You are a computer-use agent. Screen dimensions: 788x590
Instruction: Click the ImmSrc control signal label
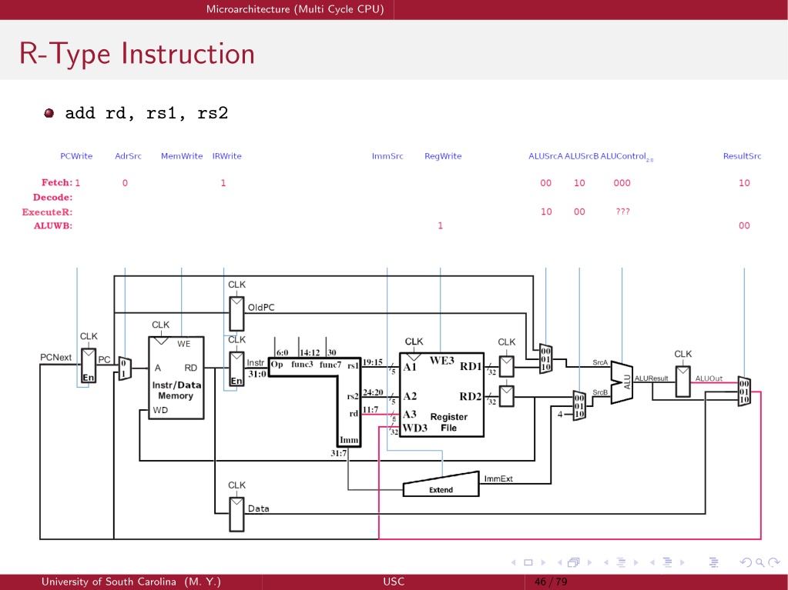387,156
